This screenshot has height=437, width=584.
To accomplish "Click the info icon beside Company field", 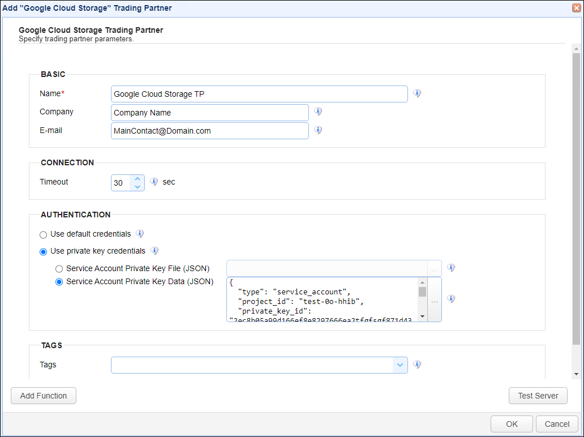I will click(318, 112).
